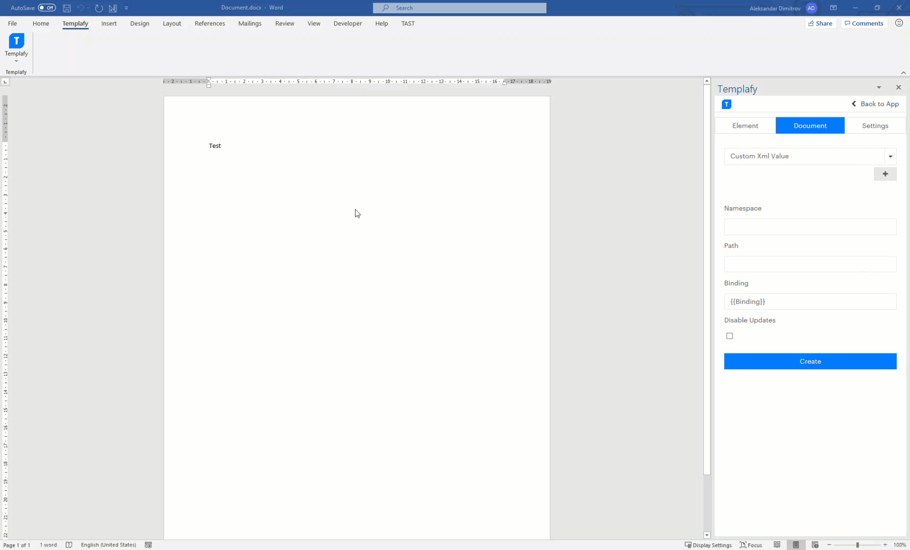
Task: Click Page 1 of 1 in status bar
Action: point(17,545)
